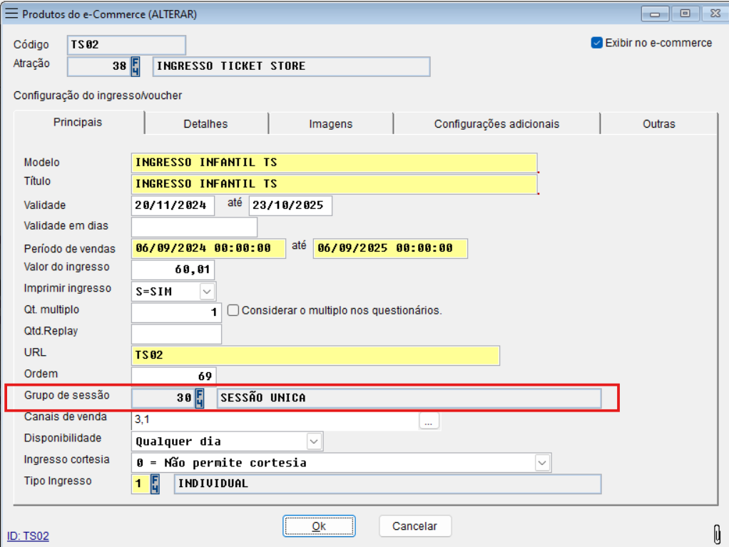The image size is (729, 547).
Task: Open the hamburger menu in the title bar
Action: pos(12,14)
